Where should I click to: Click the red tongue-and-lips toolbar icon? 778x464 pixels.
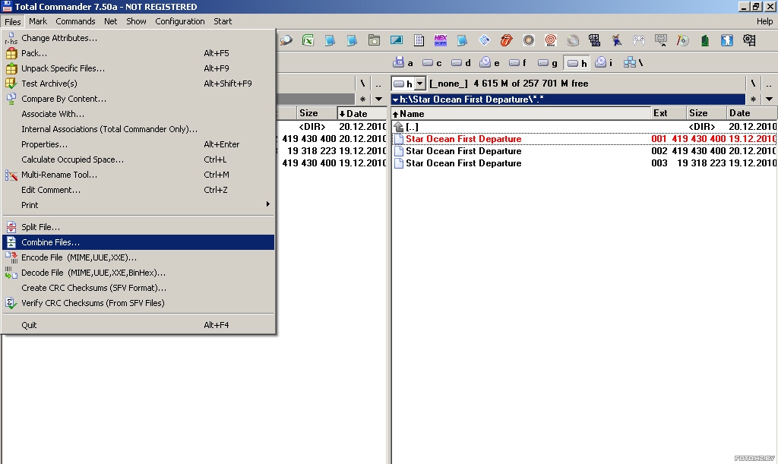(x=506, y=40)
